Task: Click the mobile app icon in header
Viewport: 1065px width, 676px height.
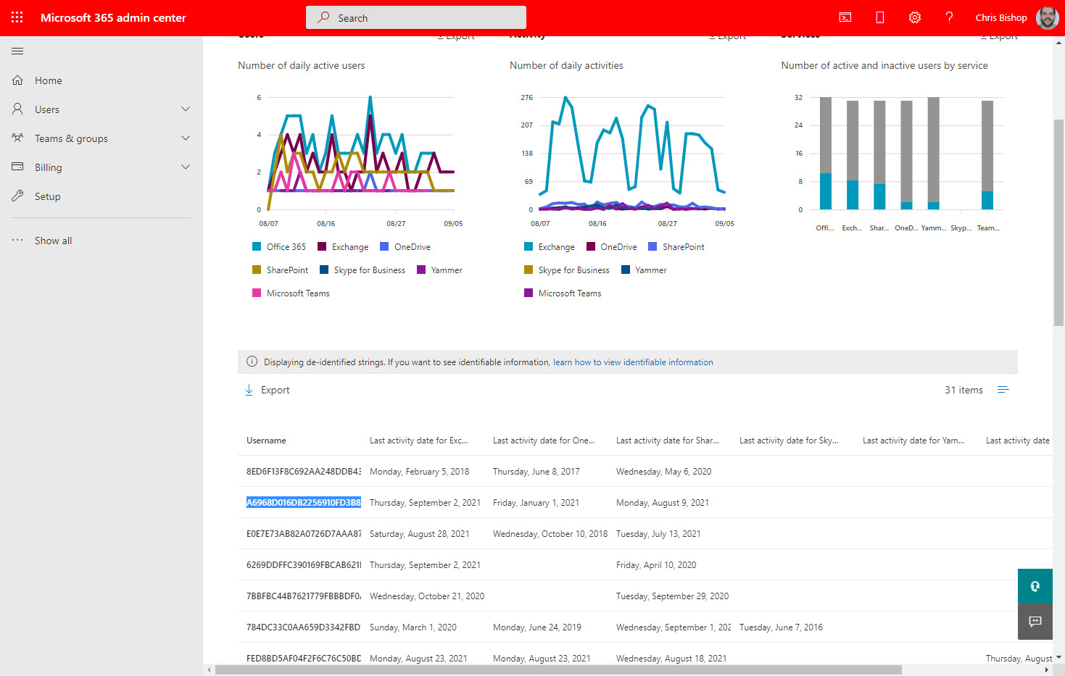Action: point(880,17)
